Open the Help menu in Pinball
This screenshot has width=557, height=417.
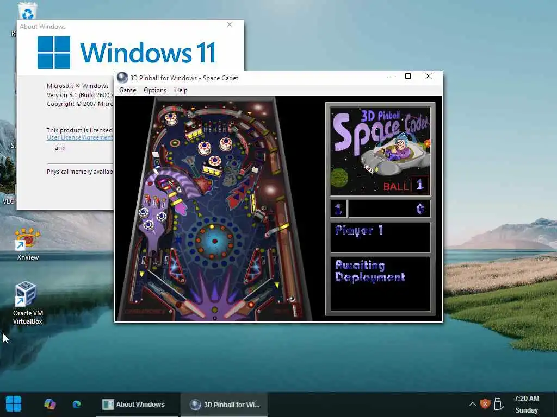coord(181,90)
